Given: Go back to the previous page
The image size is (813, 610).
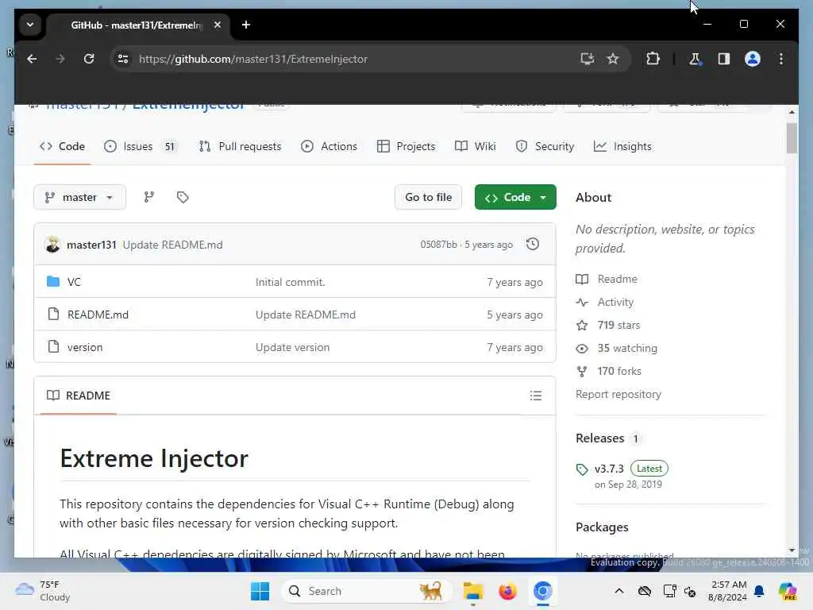Looking at the screenshot, I should [32, 59].
